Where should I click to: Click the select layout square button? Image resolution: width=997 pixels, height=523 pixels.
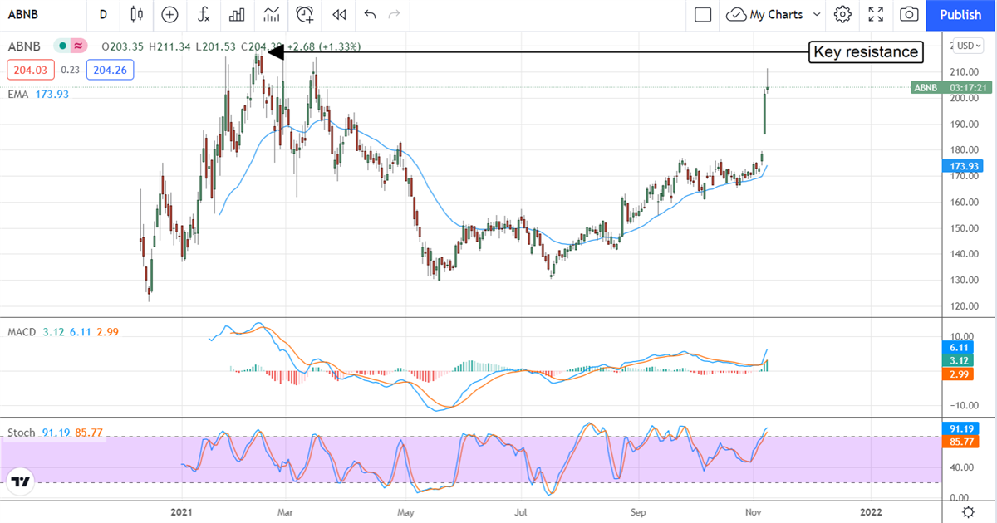703,14
